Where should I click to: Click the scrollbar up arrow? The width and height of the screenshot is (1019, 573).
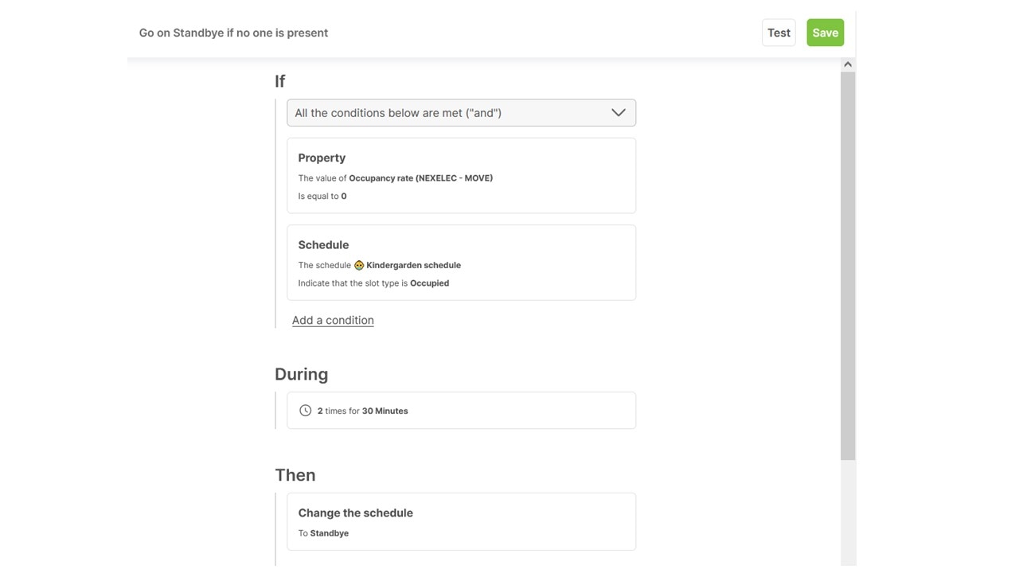point(848,64)
